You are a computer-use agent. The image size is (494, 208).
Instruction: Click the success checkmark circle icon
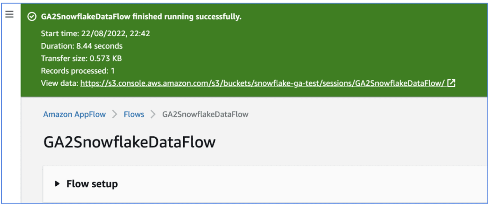pyautogui.click(x=32, y=17)
